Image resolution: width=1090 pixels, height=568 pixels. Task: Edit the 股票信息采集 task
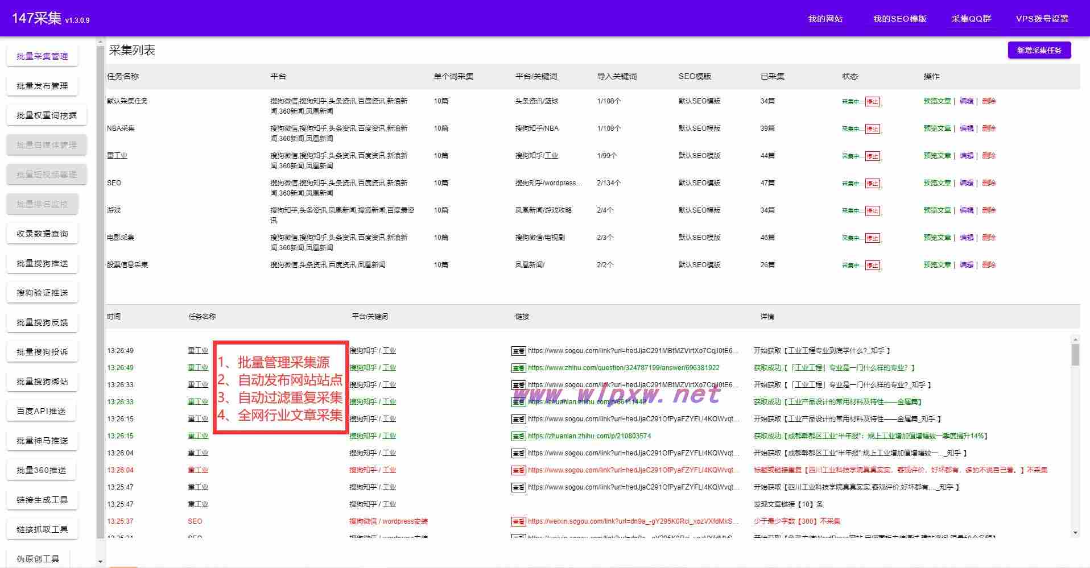click(x=967, y=265)
